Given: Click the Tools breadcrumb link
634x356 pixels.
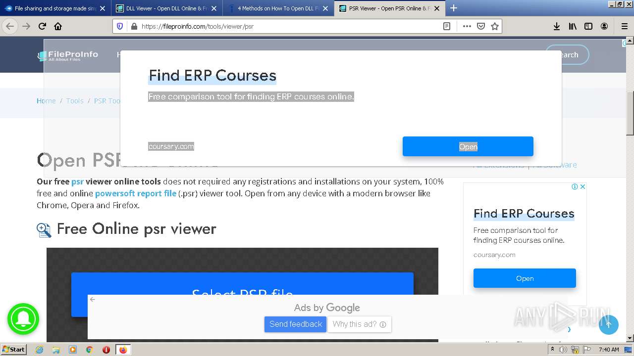Looking at the screenshot, I should 75,101.
